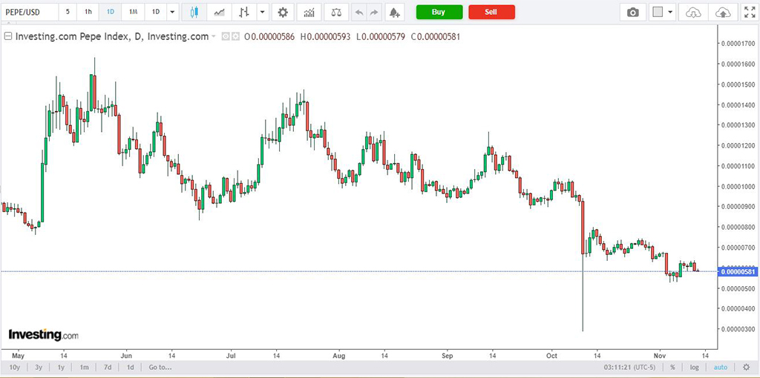Open the Go to... date picker

(x=160, y=367)
